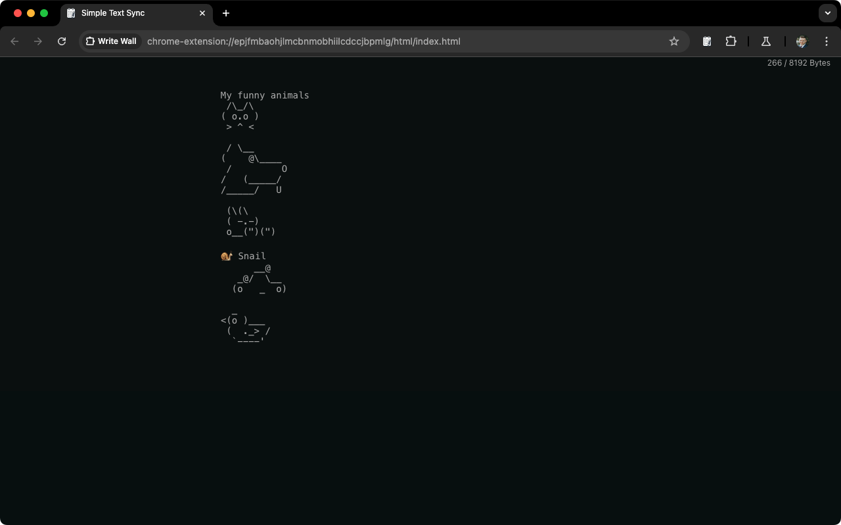This screenshot has height=525, width=841.
Task: Click the snail emoji in the text
Action: 226,255
